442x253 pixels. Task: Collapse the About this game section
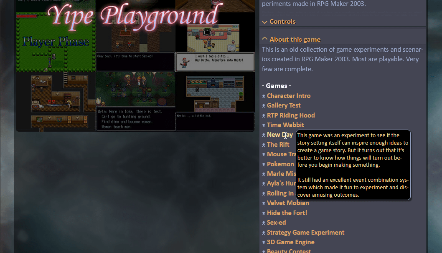pos(295,40)
